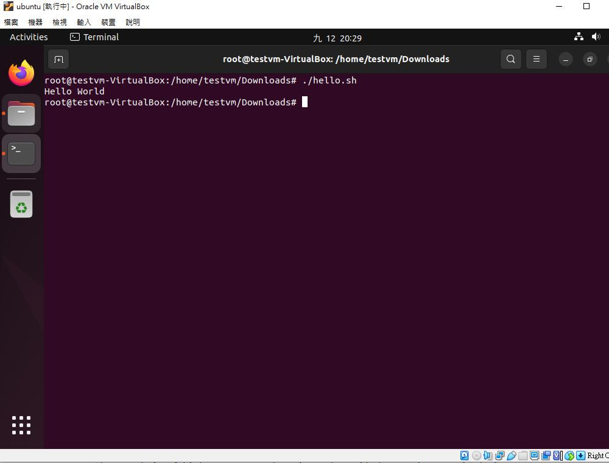
Task: Click the network status icon
Action: click(x=579, y=37)
